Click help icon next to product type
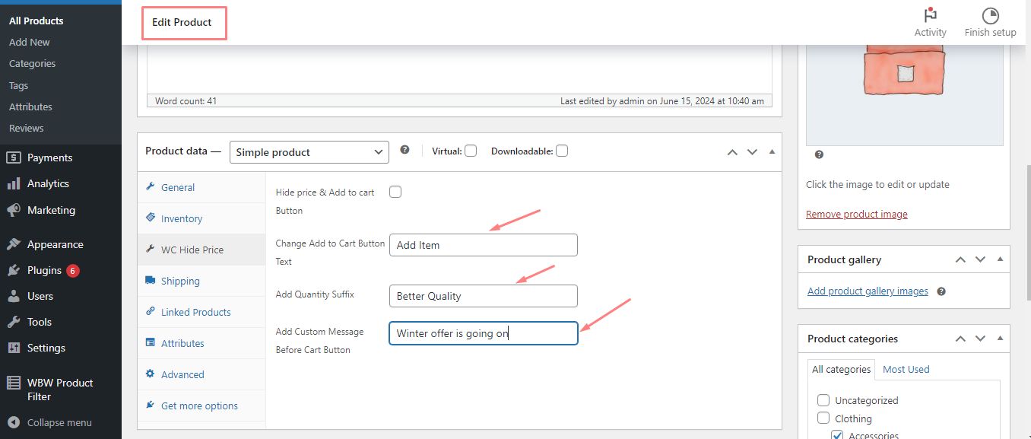This screenshot has height=439, width=1031. pyautogui.click(x=404, y=150)
